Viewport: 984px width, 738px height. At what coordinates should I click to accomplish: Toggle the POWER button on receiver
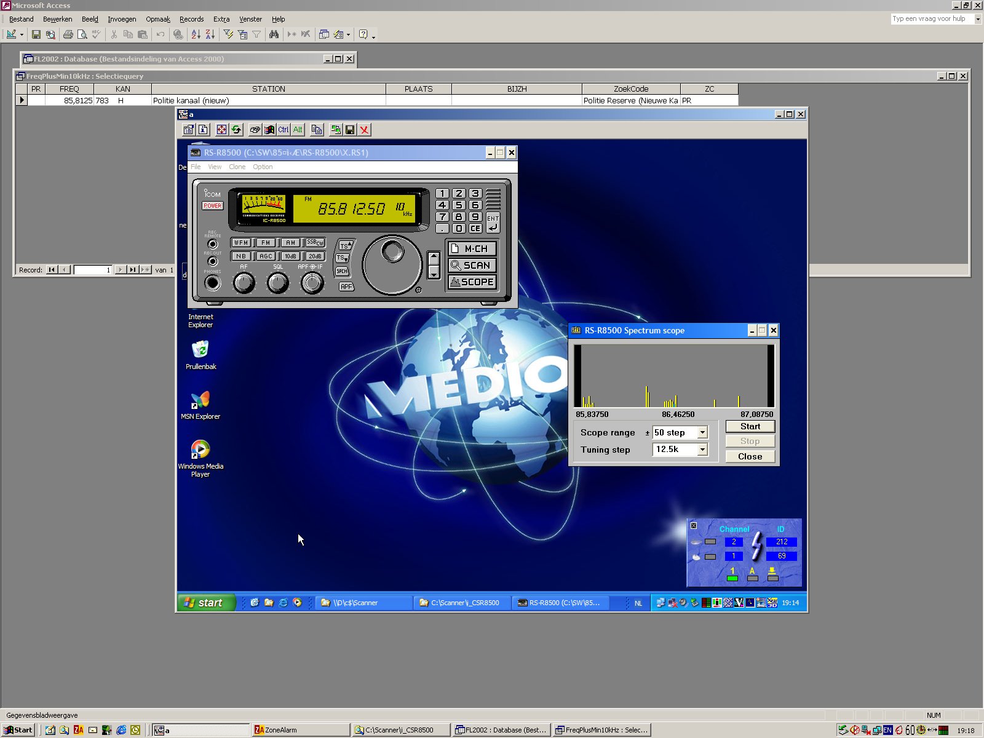213,206
